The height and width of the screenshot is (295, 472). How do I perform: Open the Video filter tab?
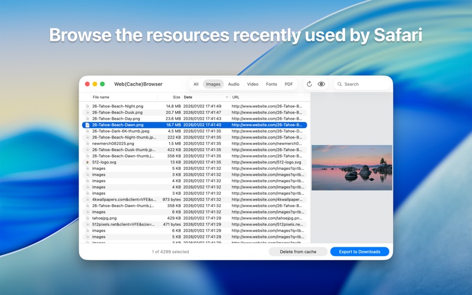point(253,84)
